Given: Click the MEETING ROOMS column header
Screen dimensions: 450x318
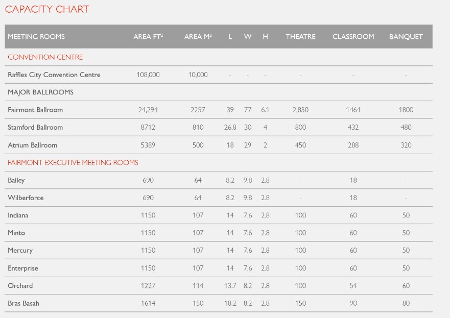Looking at the screenshot, I should [36, 37].
